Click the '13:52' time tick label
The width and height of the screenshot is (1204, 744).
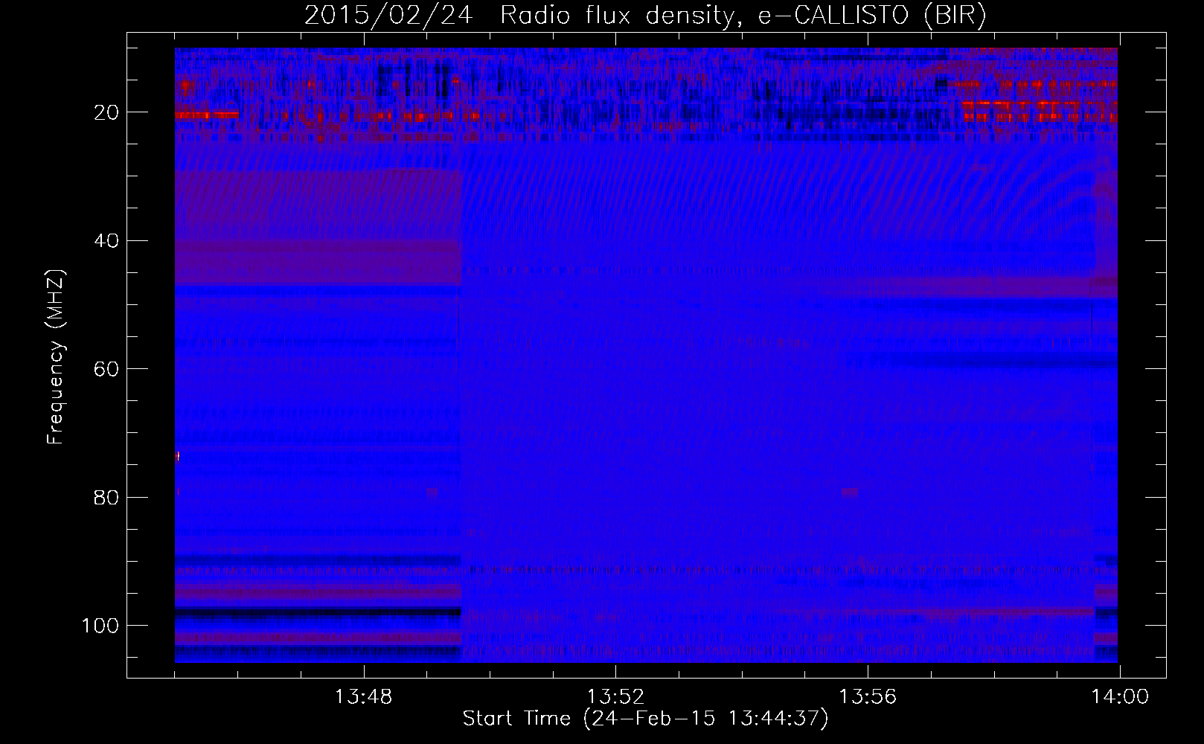[x=615, y=697]
